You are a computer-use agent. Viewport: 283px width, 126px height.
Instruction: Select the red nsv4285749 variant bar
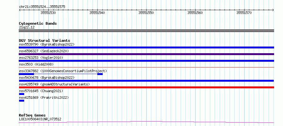[x=146, y=87]
